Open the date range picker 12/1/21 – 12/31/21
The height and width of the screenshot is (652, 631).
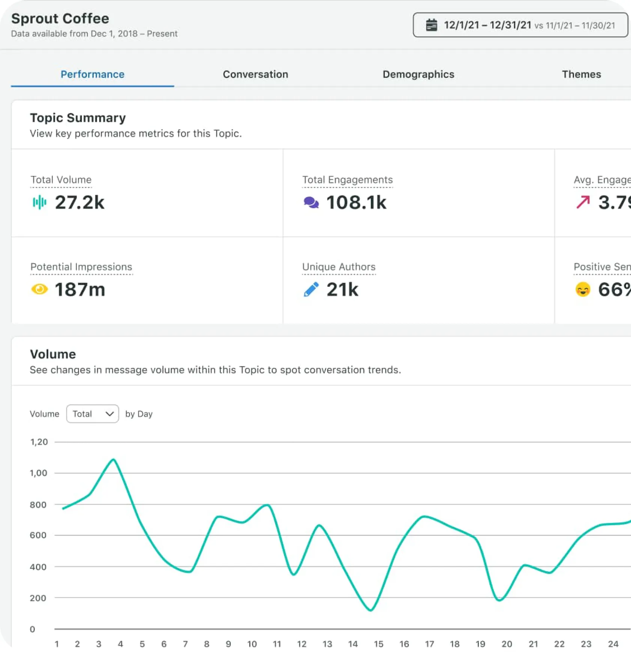(520, 25)
